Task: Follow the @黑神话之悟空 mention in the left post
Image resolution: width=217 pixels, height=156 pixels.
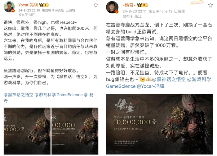Action: click(x=19, y=95)
